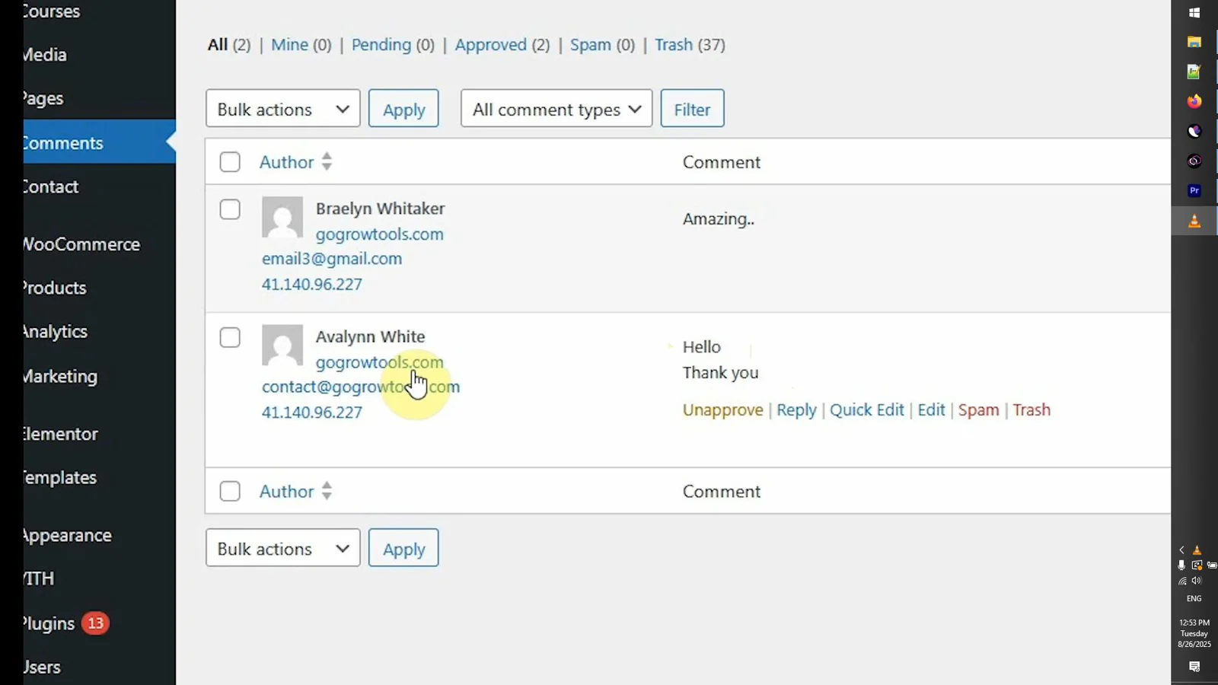Click IP 41.140.96.227 under Braelyn Whitaker
The image size is (1218, 685).
point(312,284)
